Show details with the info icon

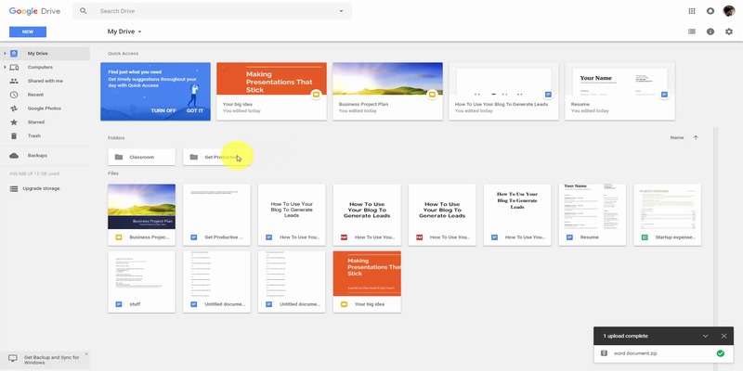coord(710,32)
